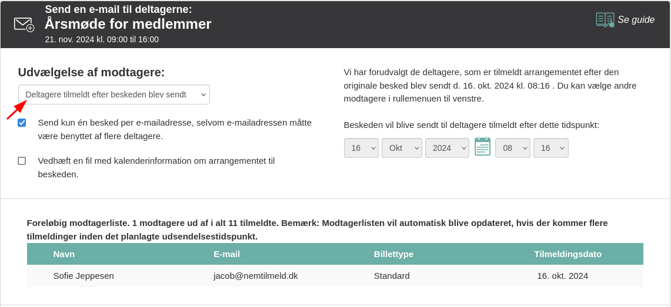Click the Billettype column header
671x307 pixels.
click(393, 254)
